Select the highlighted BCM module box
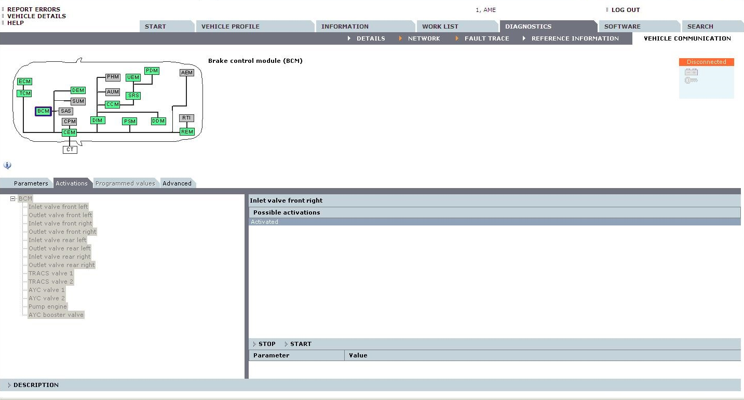The image size is (744, 400). tap(43, 111)
